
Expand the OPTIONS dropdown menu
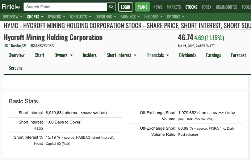pyautogui.click(x=176, y=17)
